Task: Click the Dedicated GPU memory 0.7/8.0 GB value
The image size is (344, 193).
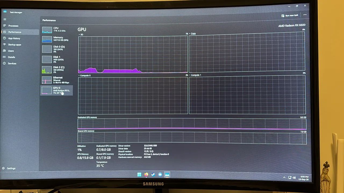Action: (103, 150)
